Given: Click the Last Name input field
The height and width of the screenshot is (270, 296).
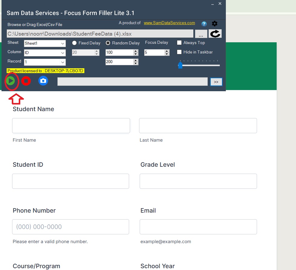Looking at the screenshot, I should (198, 126).
